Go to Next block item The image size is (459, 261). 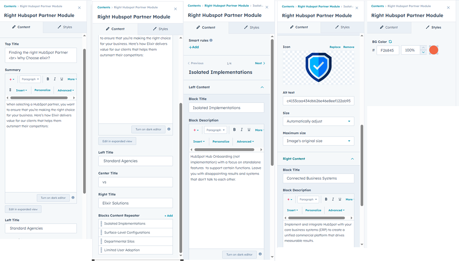coord(260,63)
